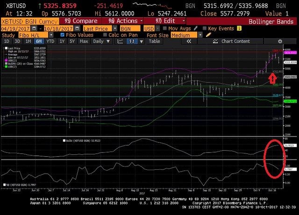
Task: Select the 1M range tab
Action: tap(28, 42)
